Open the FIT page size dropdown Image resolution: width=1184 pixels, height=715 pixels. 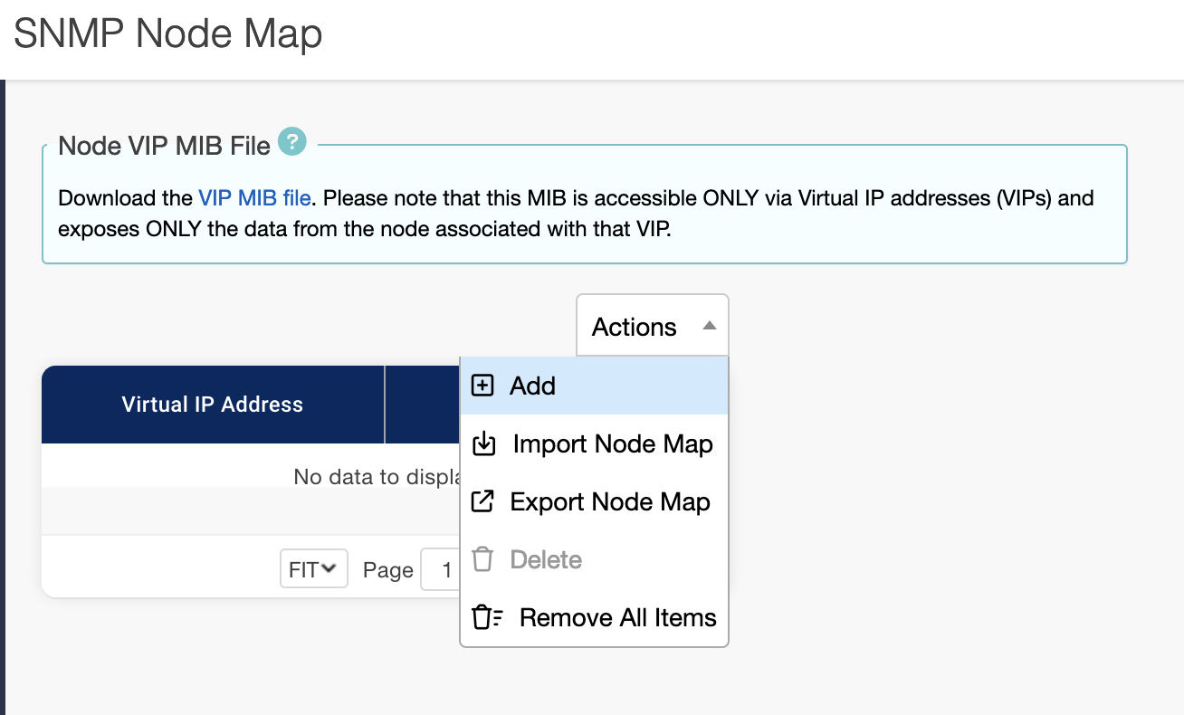[313, 570]
